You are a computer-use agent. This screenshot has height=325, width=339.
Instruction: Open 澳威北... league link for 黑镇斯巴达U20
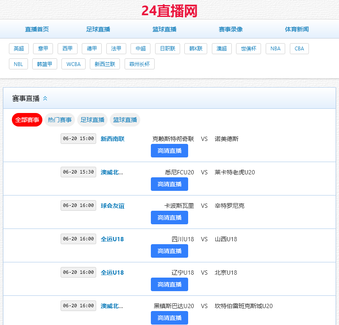click(x=112, y=306)
